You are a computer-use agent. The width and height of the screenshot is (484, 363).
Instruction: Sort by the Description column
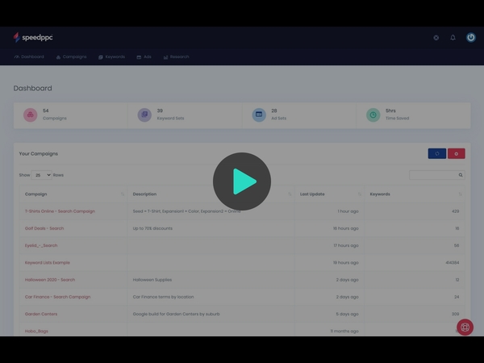[x=211, y=194]
